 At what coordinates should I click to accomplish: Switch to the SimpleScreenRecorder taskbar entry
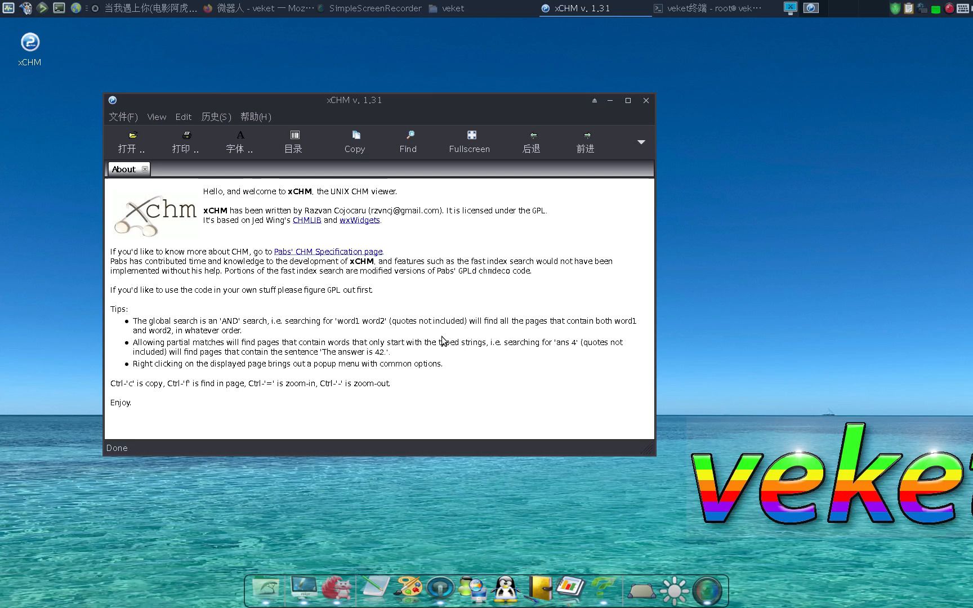[x=369, y=8]
